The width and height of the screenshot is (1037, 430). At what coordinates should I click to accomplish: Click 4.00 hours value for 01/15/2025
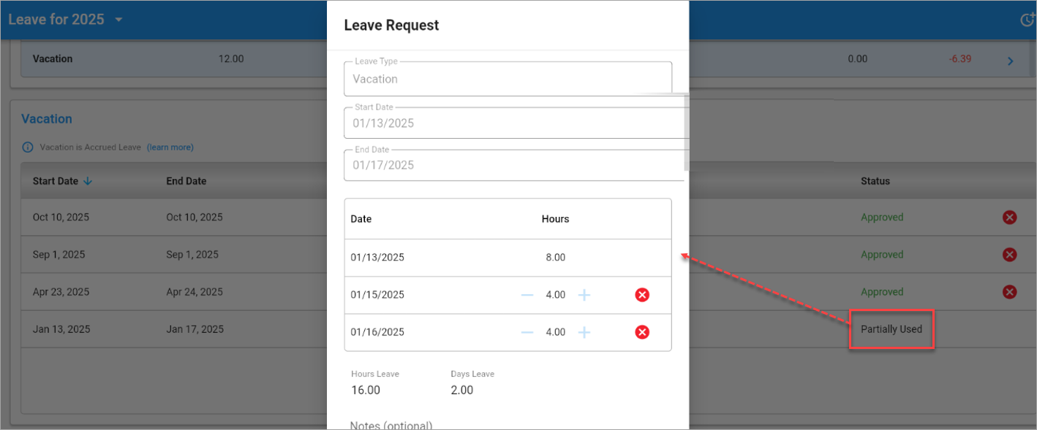pyautogui.click(x=556, y=295)
